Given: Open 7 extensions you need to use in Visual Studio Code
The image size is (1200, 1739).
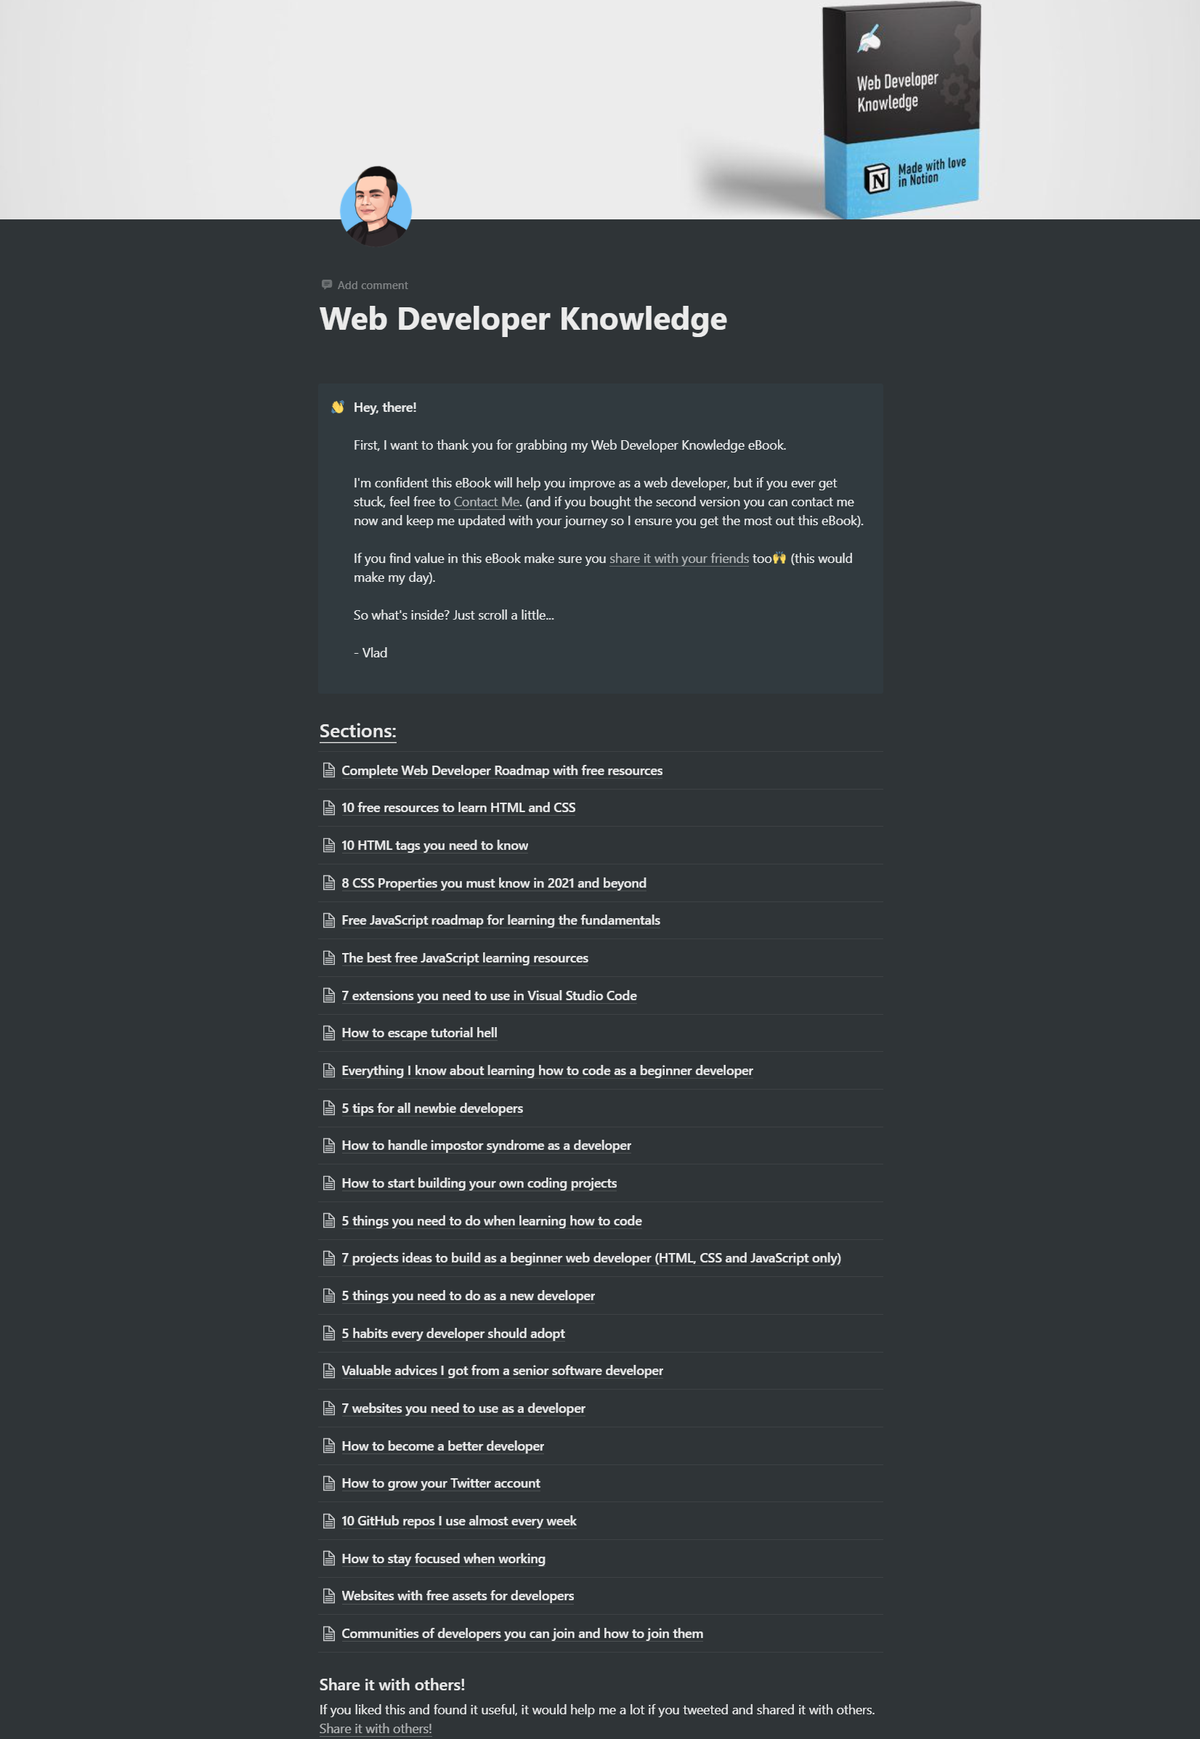Looking at the screenshot, I should coord(489,995).
